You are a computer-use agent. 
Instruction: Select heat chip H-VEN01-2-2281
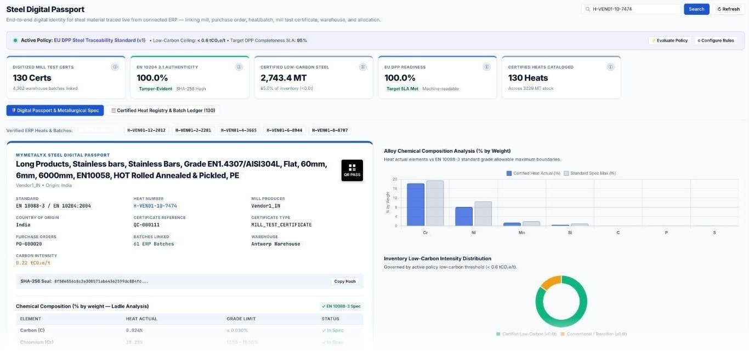pos(194,130)
